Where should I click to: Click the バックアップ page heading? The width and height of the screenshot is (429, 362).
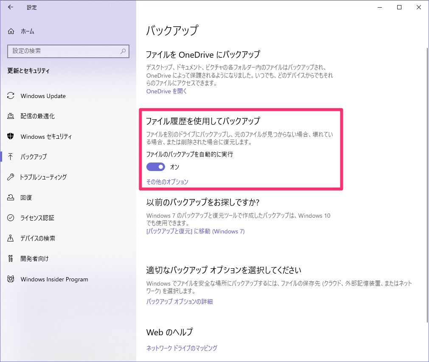[x=172, y=31]
